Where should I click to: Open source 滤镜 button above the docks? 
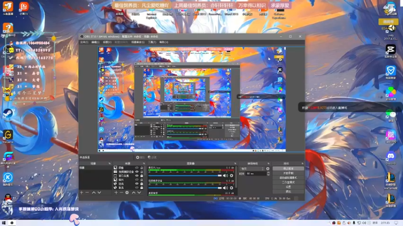click(x=153, y=157)
